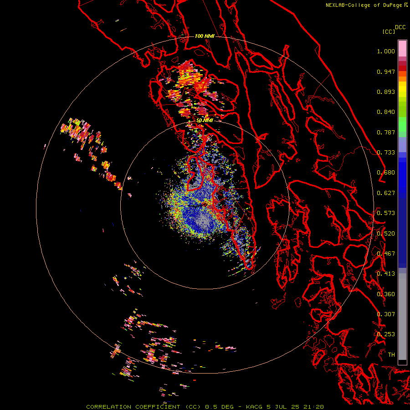The image size is (410, 410).
Task: Click the 21:20 timestamp
Action: click(314, 407)
